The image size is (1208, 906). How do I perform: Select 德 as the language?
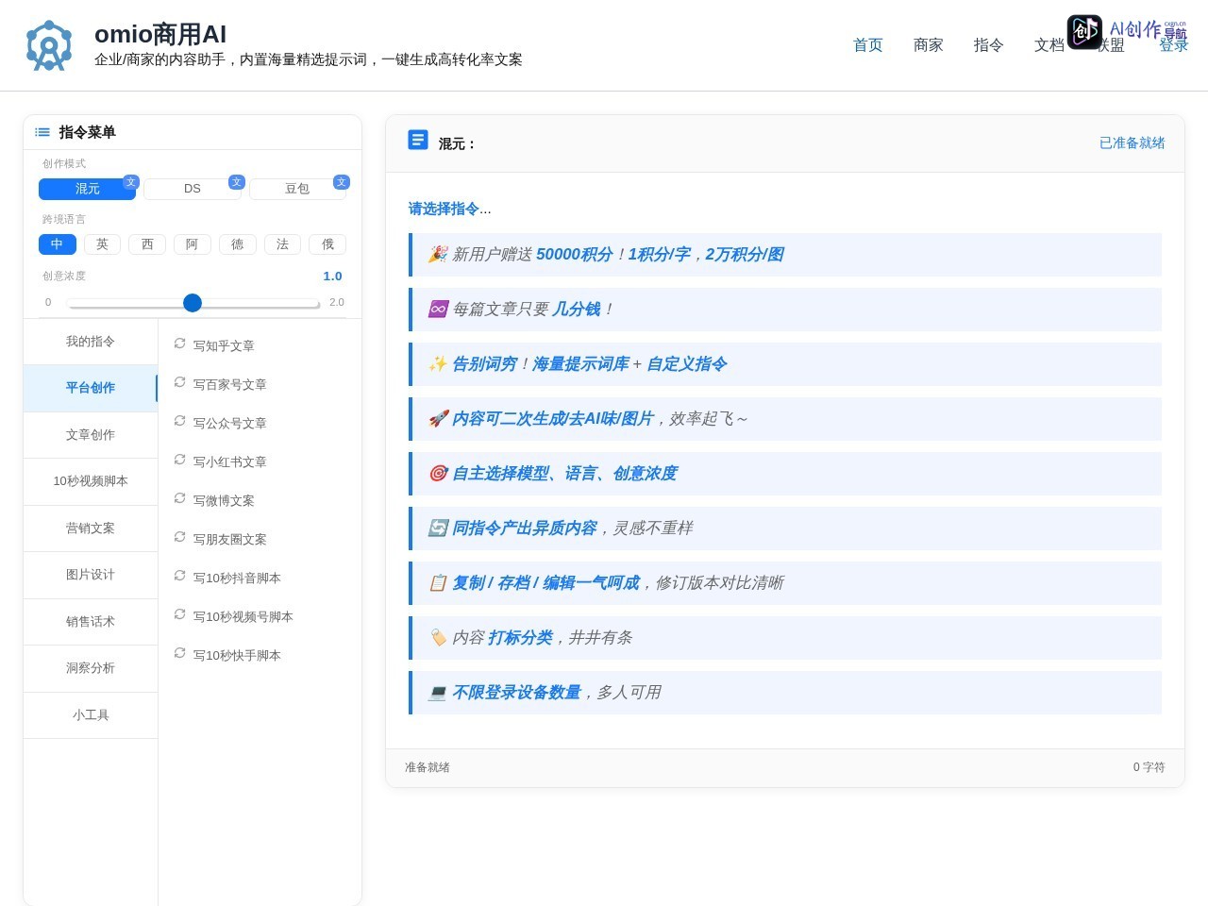237,244
